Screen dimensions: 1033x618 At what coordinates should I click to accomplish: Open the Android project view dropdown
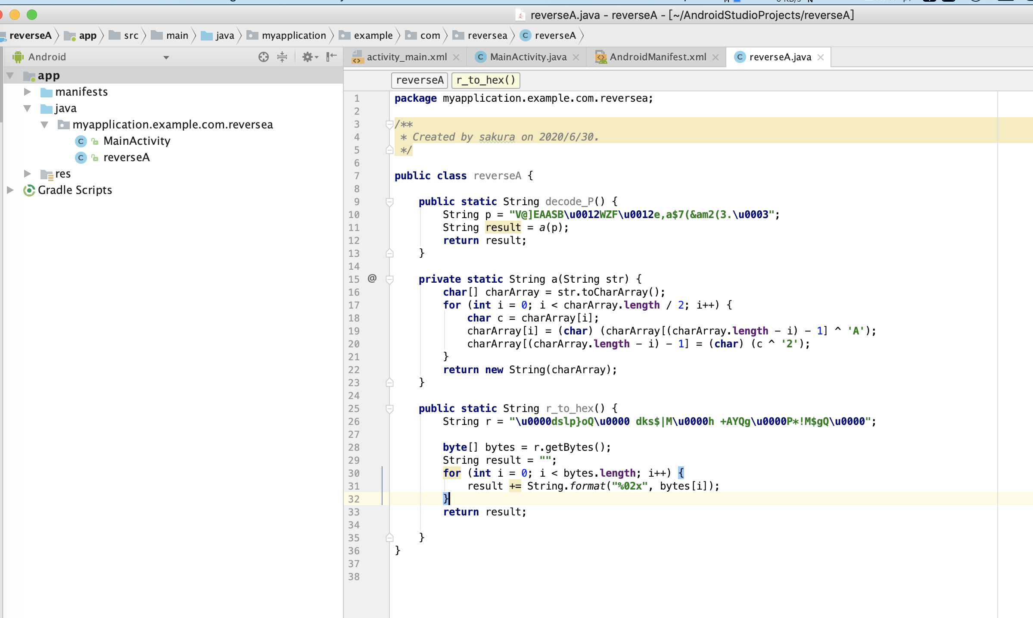[x=166, y=57]
